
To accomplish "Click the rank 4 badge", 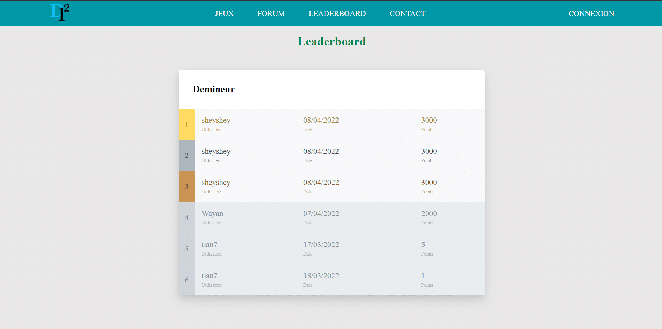I will 187,217.
